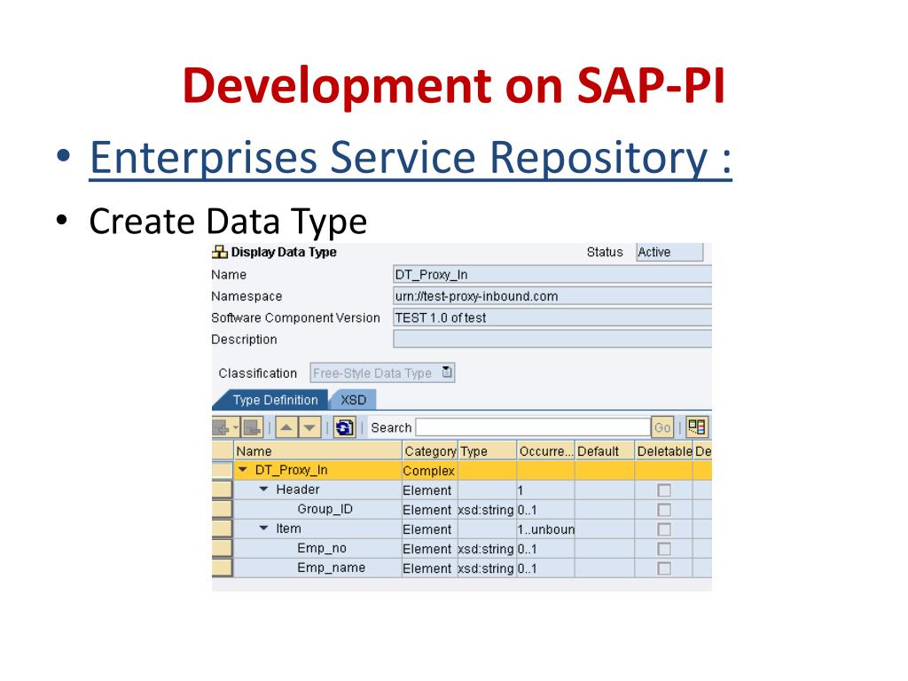This screenshot has height=681, width=908.
Task: Open the insert row dropdown arrow
Action: tap(236, 428)
